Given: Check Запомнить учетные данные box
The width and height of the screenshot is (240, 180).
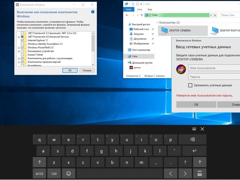Looking at the screenshot, I should [190, 85].
